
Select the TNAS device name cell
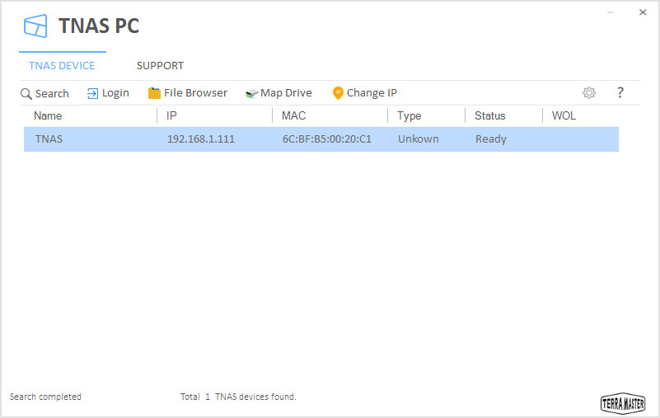[49, 139]
